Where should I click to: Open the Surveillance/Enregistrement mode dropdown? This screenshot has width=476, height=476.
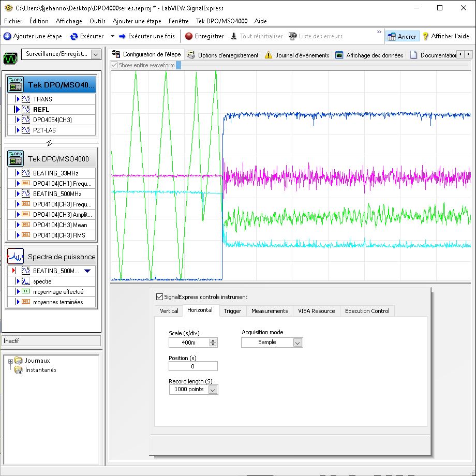tap(95, 54)
